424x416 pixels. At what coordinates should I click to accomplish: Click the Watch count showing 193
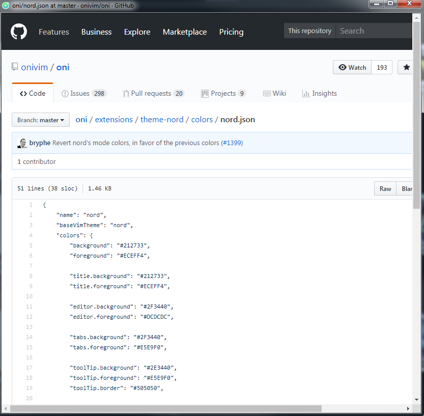pos(382,67)
